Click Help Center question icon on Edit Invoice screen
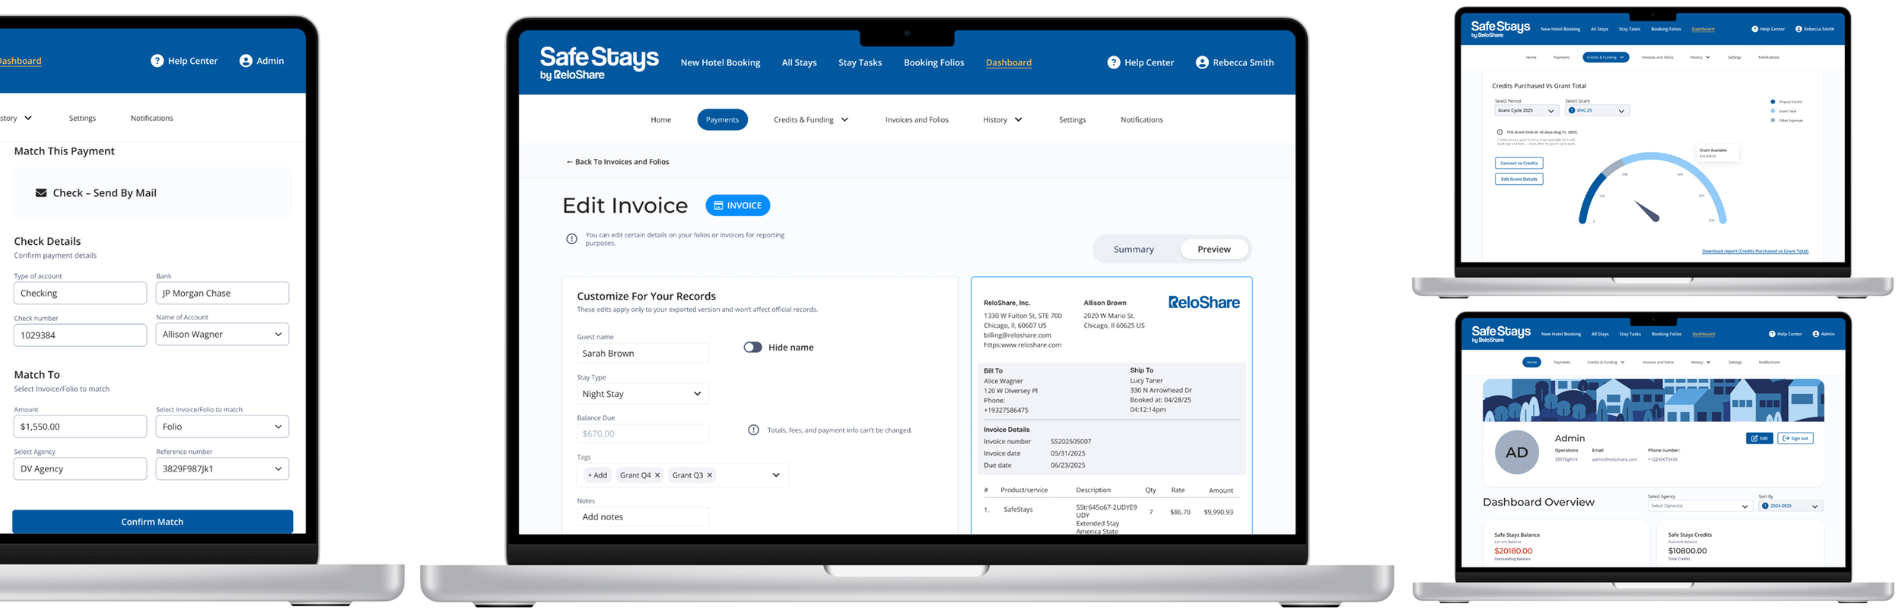Image resolution: width=1902 pixels, height=616 pixels. 1113,62
